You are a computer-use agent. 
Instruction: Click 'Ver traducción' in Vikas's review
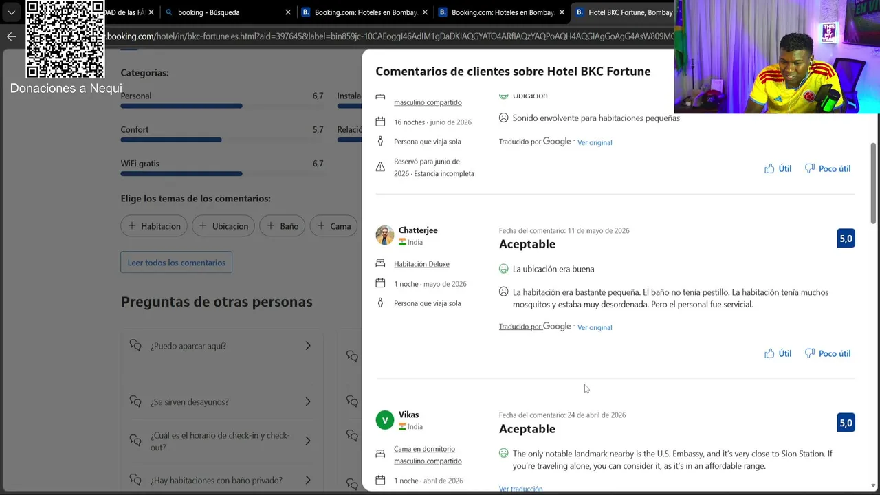[x=520, y=489]
